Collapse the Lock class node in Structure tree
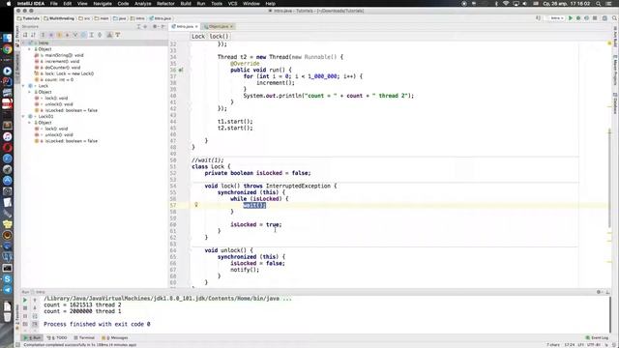This screenshot has height=348, width=619. click(x=23, y=86)
